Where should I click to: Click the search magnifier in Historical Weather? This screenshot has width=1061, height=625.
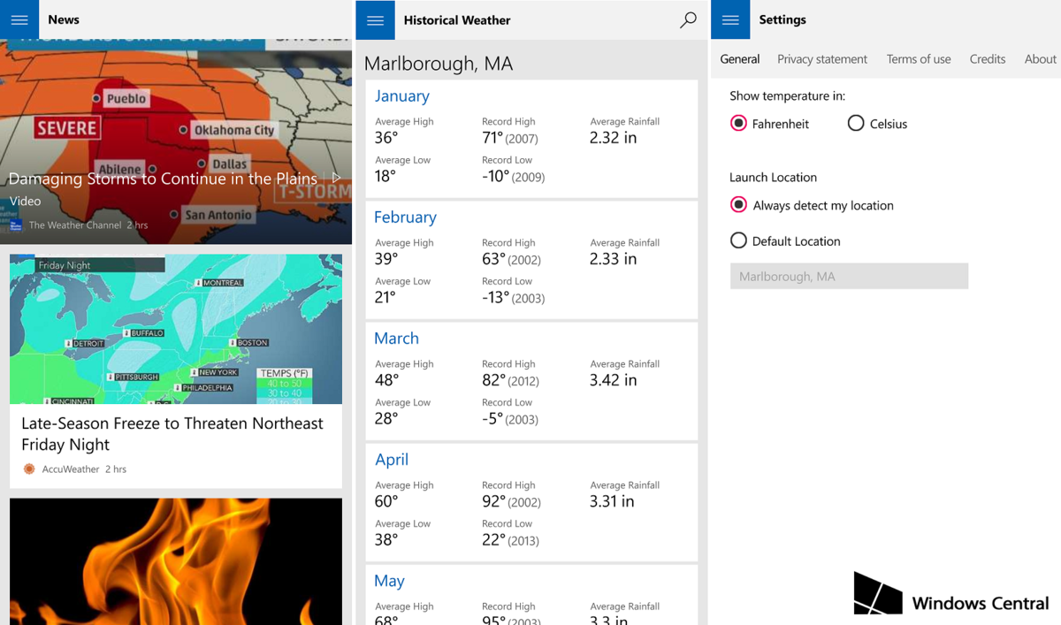(688, 20)
